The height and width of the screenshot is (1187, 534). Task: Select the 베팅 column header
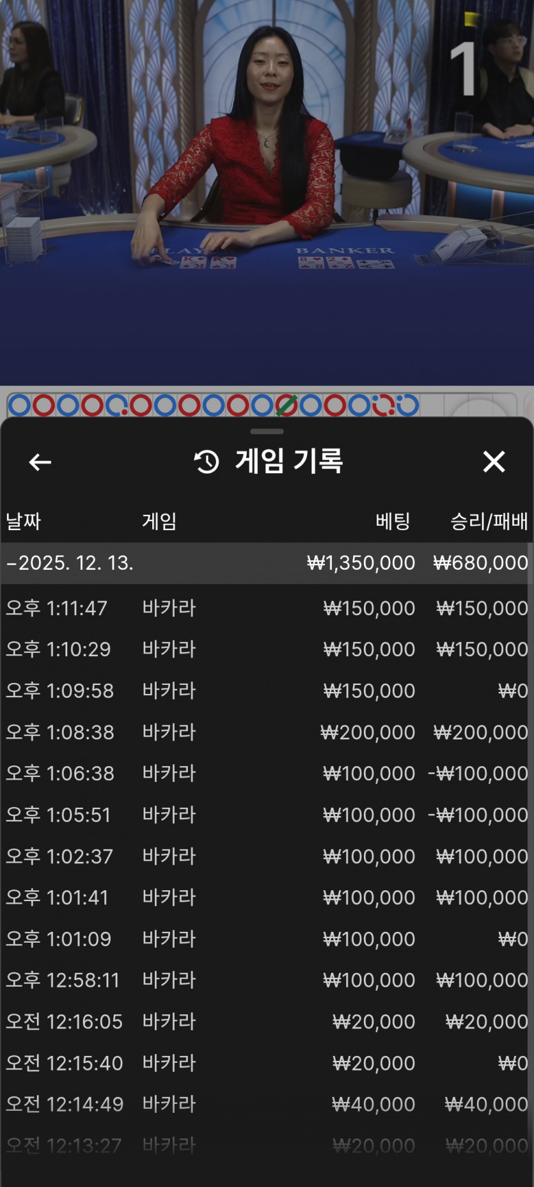point(392,521)
